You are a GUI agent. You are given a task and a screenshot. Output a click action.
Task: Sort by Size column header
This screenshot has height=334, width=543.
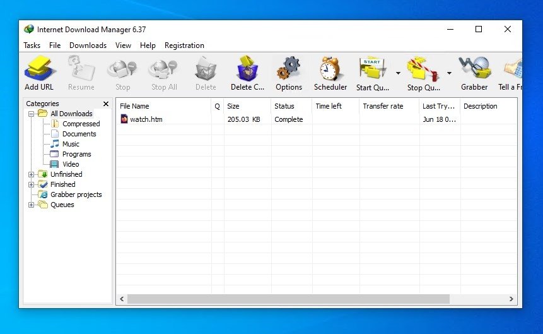[248, 106]
